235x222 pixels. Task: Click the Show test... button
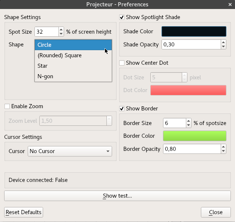118,196
